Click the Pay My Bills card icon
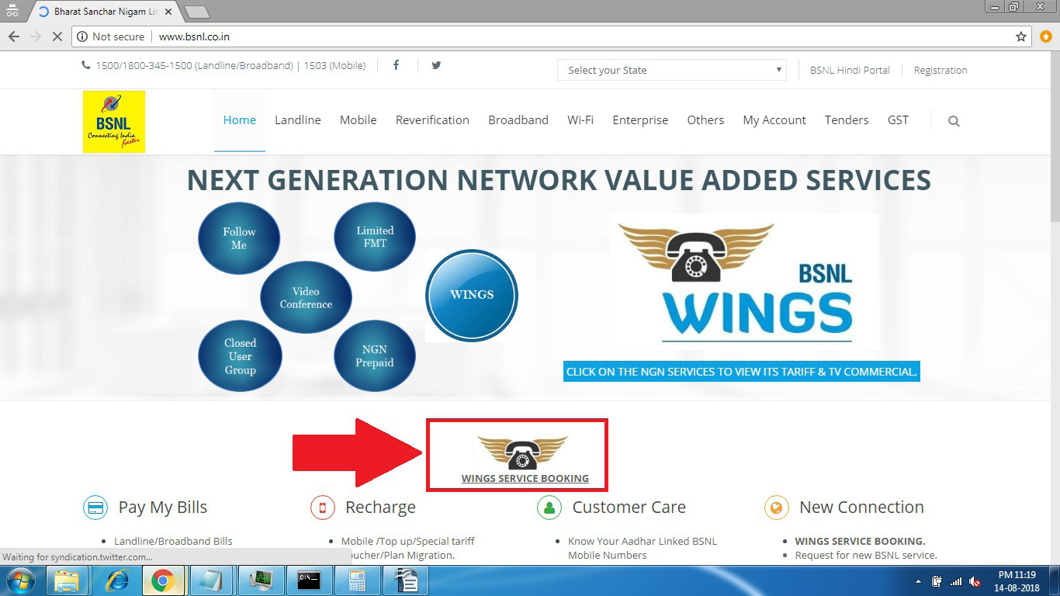This screenshot has width=1060, height=596. pos(95,508)
